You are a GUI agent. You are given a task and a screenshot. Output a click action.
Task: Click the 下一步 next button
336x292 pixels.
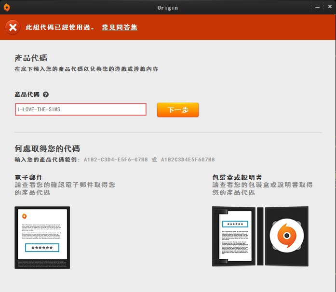[178, 110]
